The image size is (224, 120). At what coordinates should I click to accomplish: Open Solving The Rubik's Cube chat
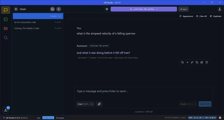click(x=38, y=28)
